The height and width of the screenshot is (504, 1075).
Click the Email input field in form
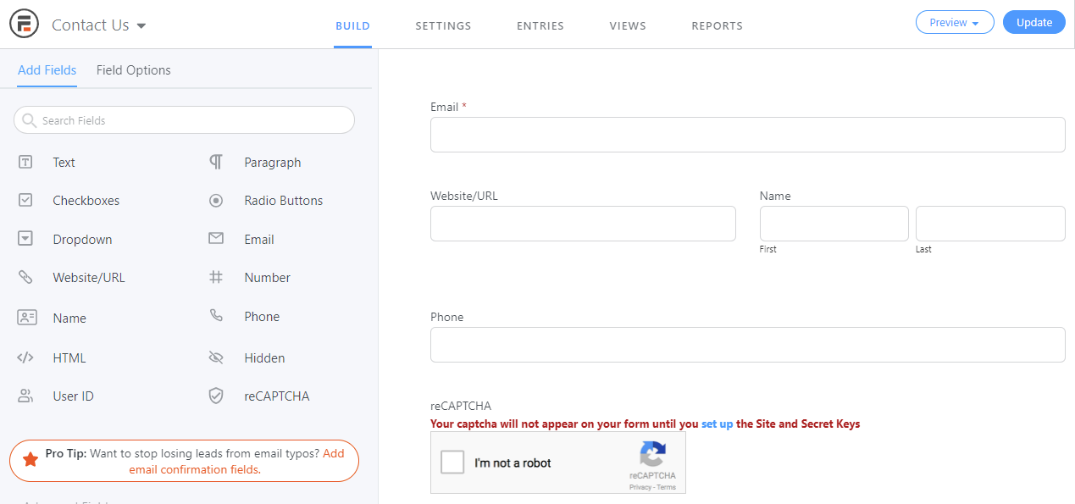(x=748, y=135)
